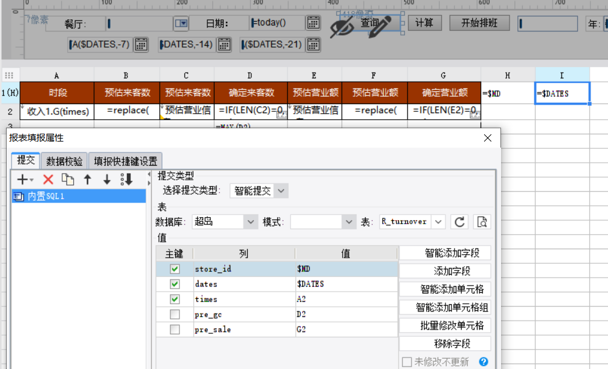Open the 数据库 dropdown showing 超岛
The width and height of the screenshot is (608, 369).
click(251, 222)
